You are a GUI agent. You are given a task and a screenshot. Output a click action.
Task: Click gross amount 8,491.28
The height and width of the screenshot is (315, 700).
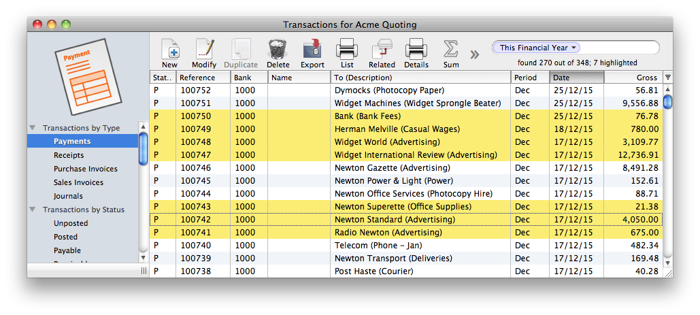(x=639, y=168)
